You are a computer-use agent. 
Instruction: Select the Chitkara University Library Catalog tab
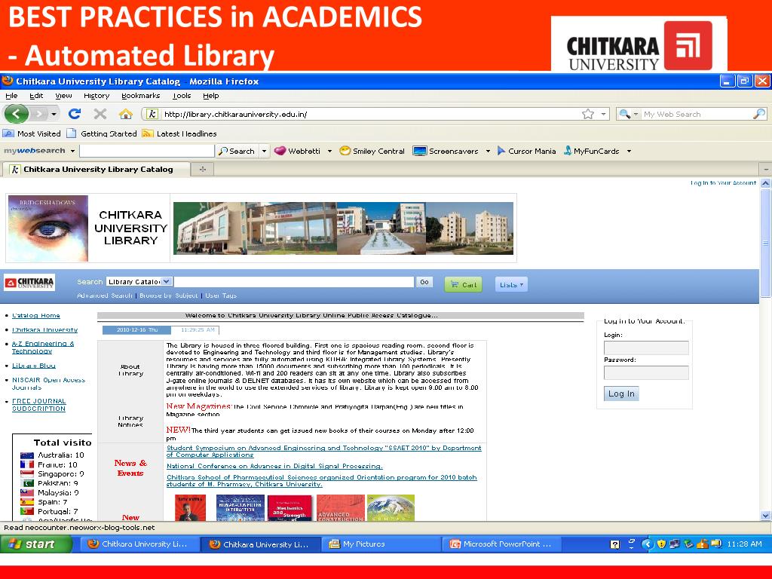tap(96, 170)
